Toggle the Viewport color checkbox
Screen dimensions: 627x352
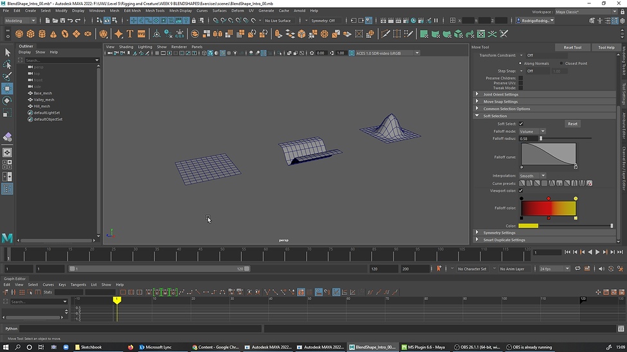tap(521, 191)
